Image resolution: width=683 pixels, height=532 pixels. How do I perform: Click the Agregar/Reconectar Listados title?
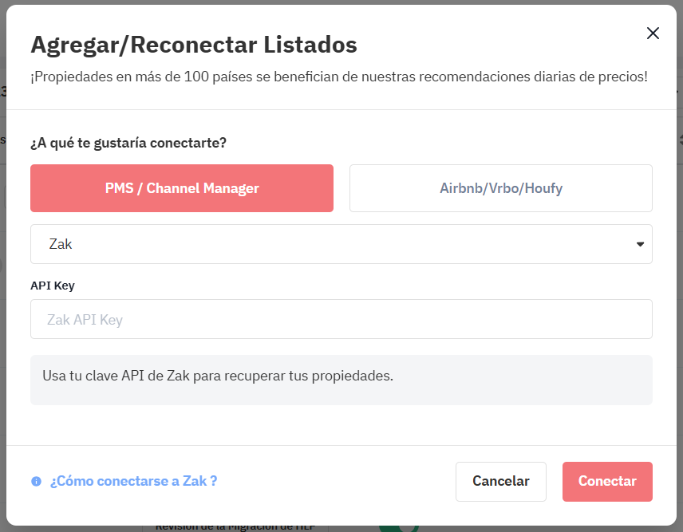[194, 45]
